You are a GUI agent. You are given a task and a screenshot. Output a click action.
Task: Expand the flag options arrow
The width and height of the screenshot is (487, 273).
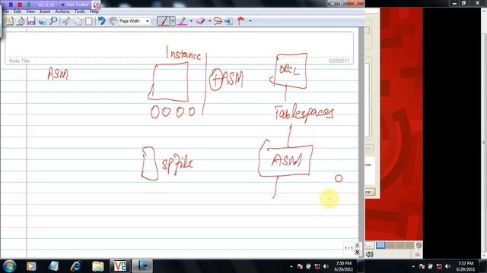[250, 21]
